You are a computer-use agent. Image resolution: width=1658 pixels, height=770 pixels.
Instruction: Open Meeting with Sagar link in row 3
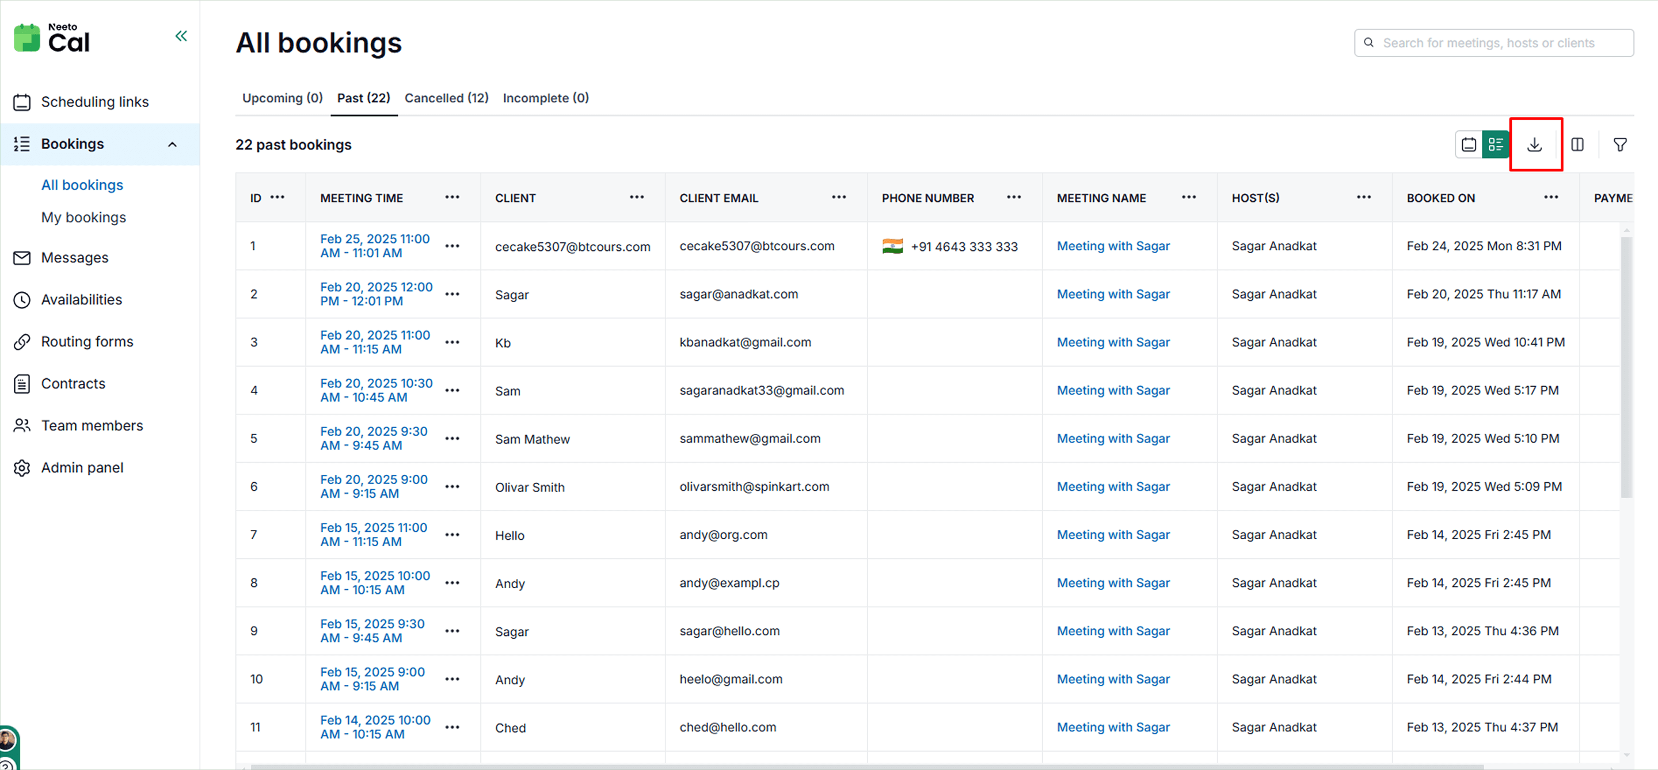point(1113,342)
